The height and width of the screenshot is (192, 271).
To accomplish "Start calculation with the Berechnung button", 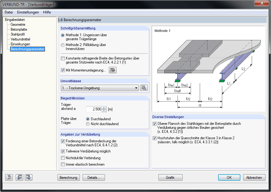I will click(69, 177).
